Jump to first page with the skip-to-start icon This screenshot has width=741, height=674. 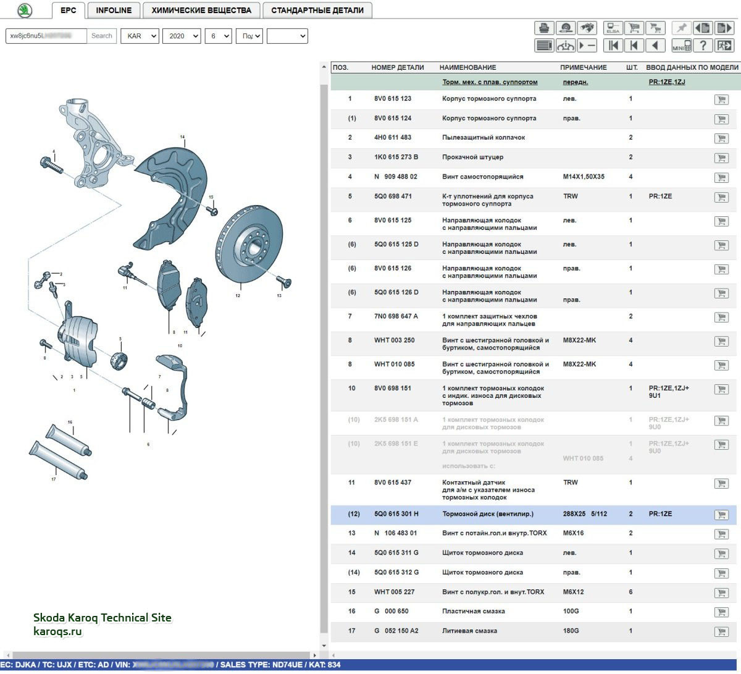pos(613,46)
